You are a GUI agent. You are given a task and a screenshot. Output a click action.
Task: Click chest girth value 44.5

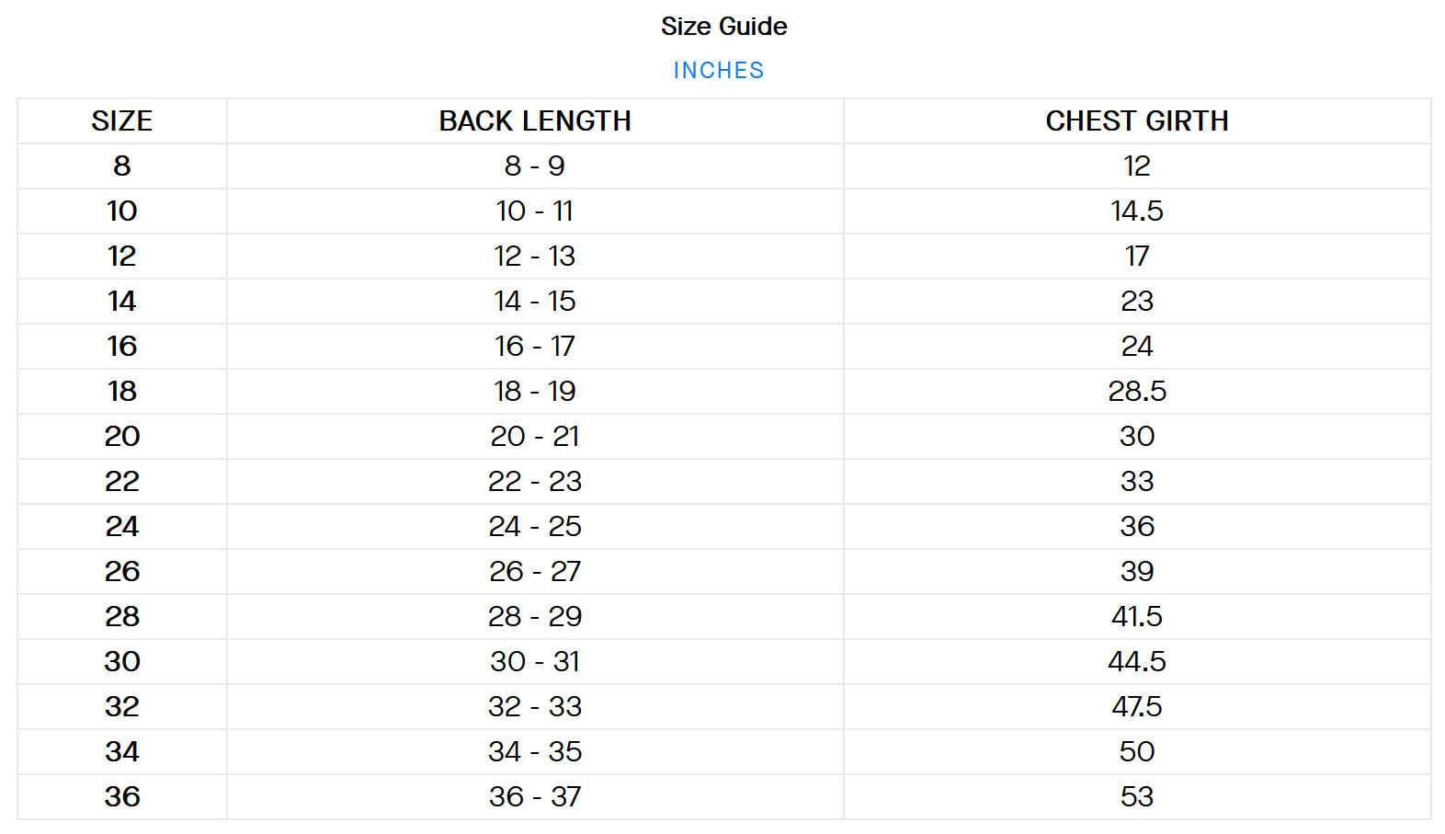point(1137,662)
